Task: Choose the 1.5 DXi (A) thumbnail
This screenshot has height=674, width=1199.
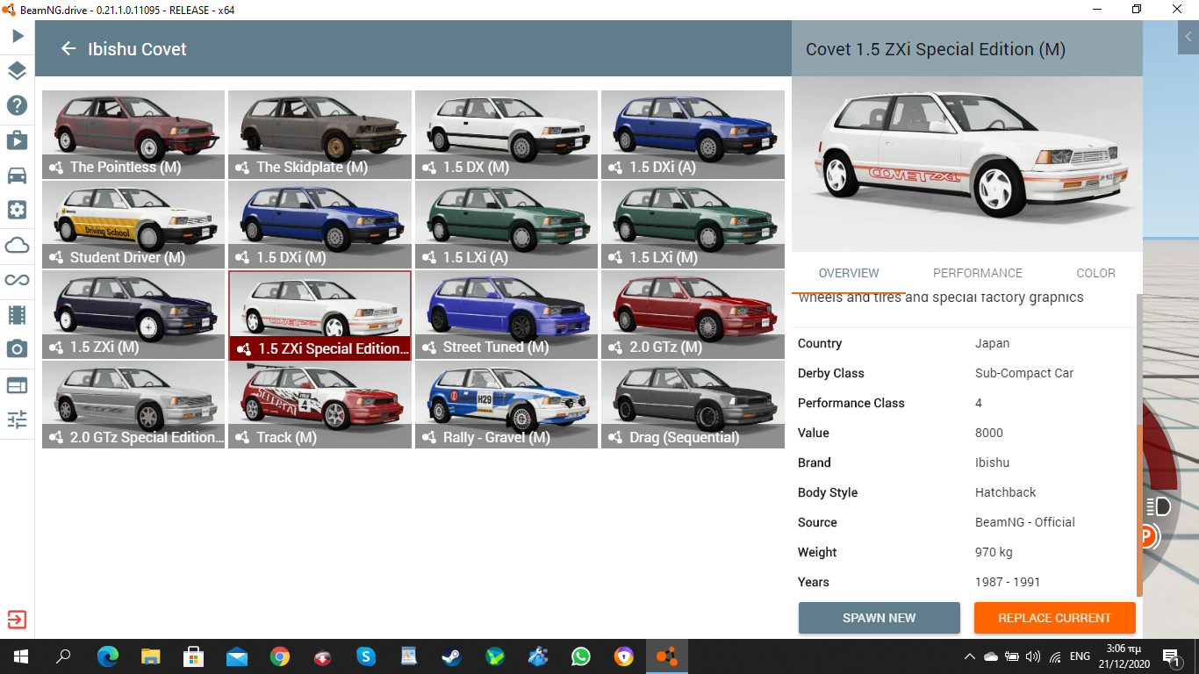Action: coord(693,134)
